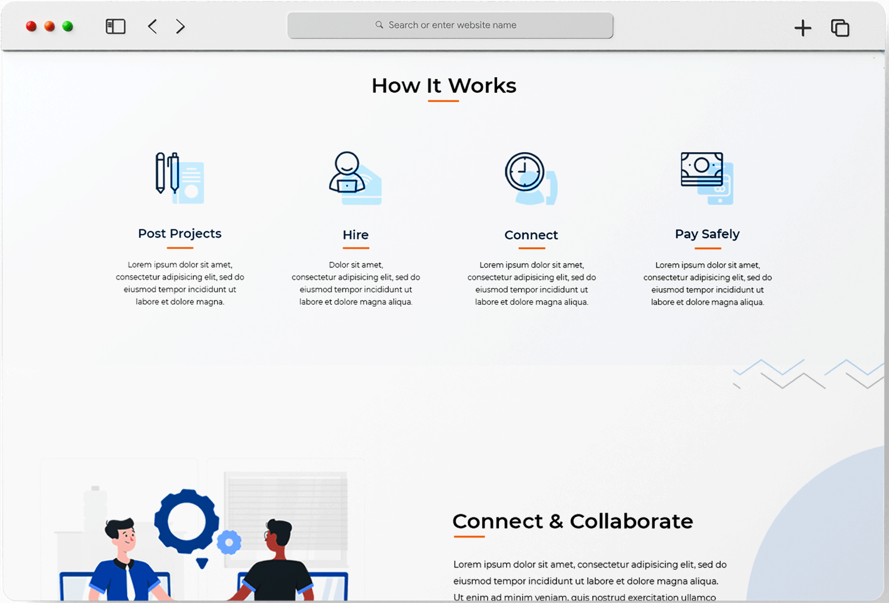The image size is (889, 603).
Task: Go forward with the right arrow
Action: click(180, 26)
